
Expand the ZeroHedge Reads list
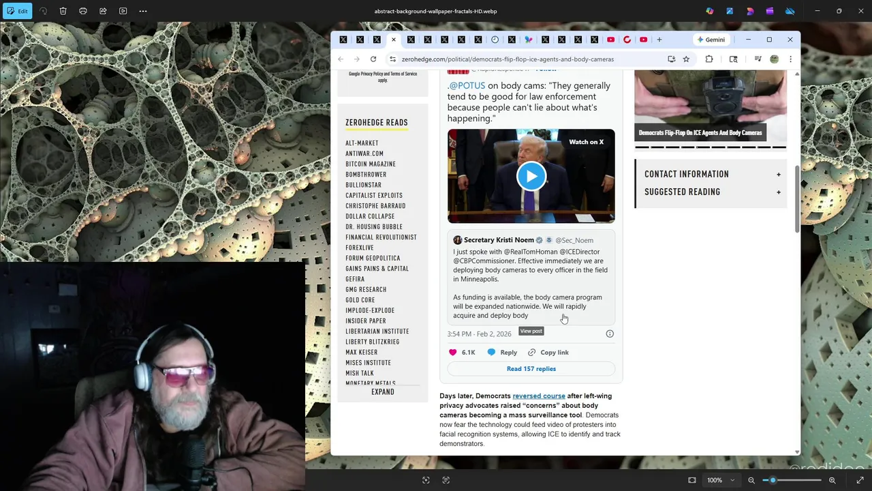(383, 392)
